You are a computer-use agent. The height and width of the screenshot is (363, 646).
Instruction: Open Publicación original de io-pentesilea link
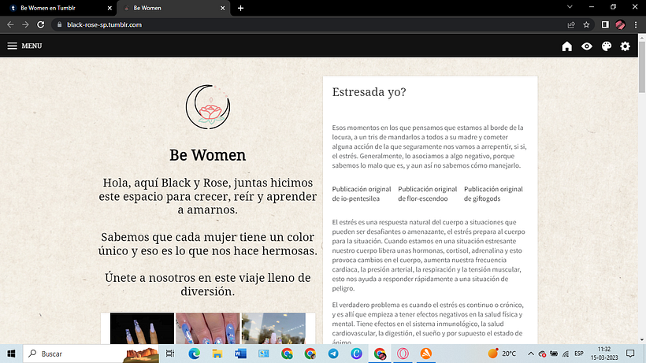(x=362, y=194)
